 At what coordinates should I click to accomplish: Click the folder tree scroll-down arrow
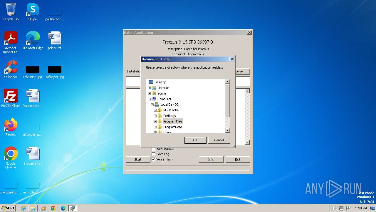(x=227, y=130)
